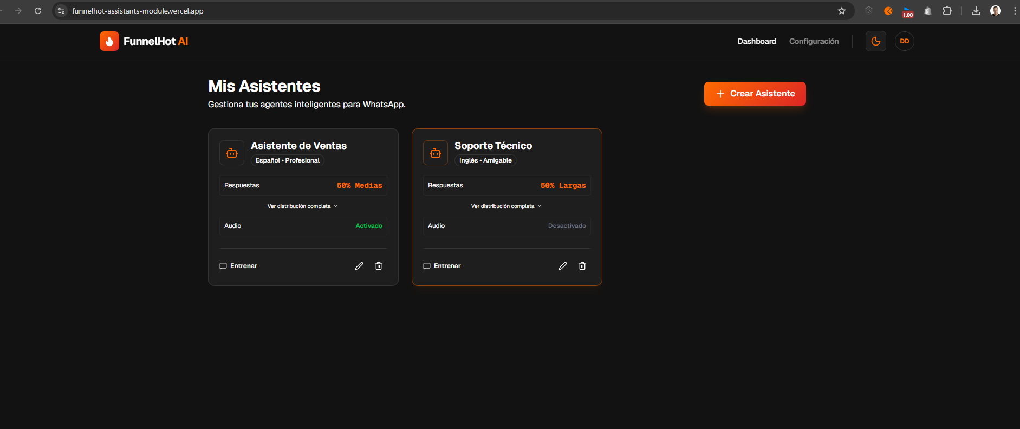Image resolution: width=1020 pixels, height=429 pixels.
Task: Open the DD user avatar menu
Action: 905,41
